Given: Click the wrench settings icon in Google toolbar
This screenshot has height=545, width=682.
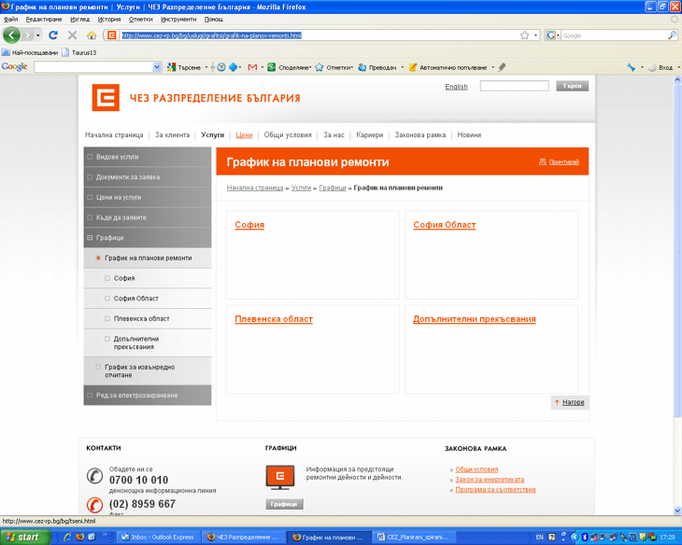Looking at the screenshot, I should (x=632, y=67).
